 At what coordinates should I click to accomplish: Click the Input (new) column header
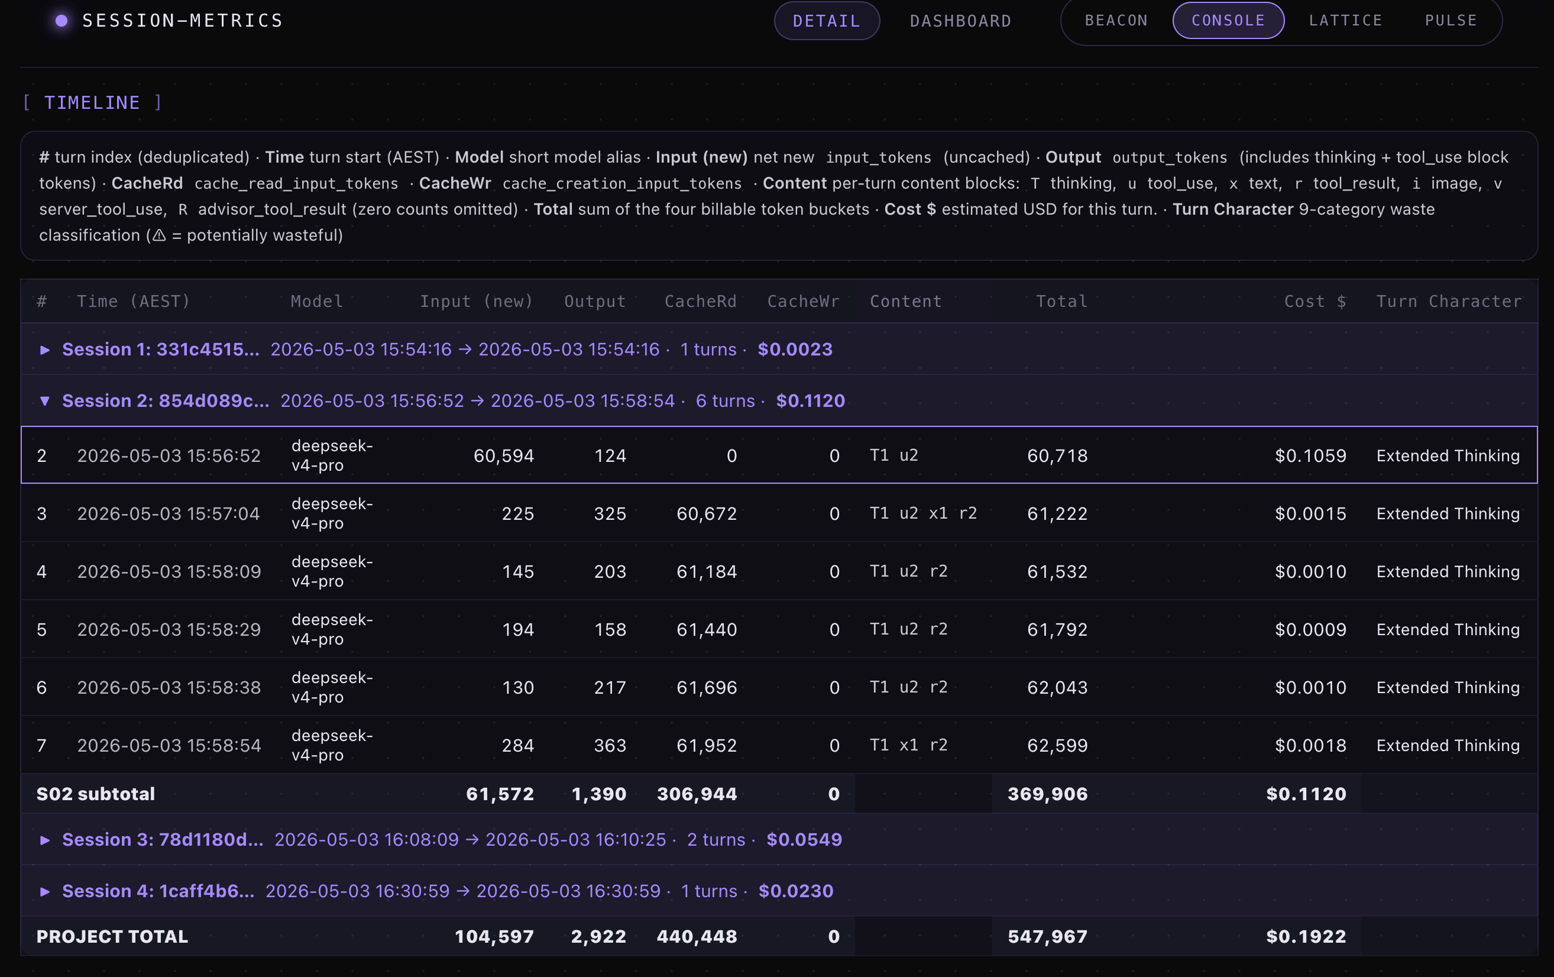coord(477,302)
